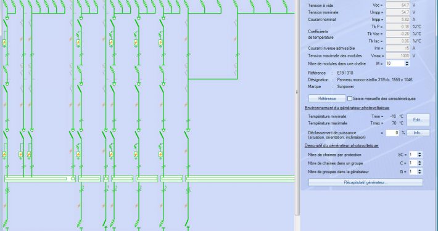Increase G groupes dans le générateur value
The width and height of the screenshot is (438, 231).
tap(419, 170)
